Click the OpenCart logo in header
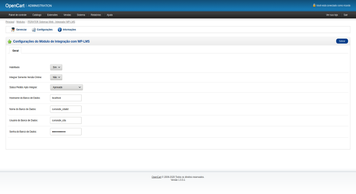Screen dimensions: 356x194 (15, 6)
